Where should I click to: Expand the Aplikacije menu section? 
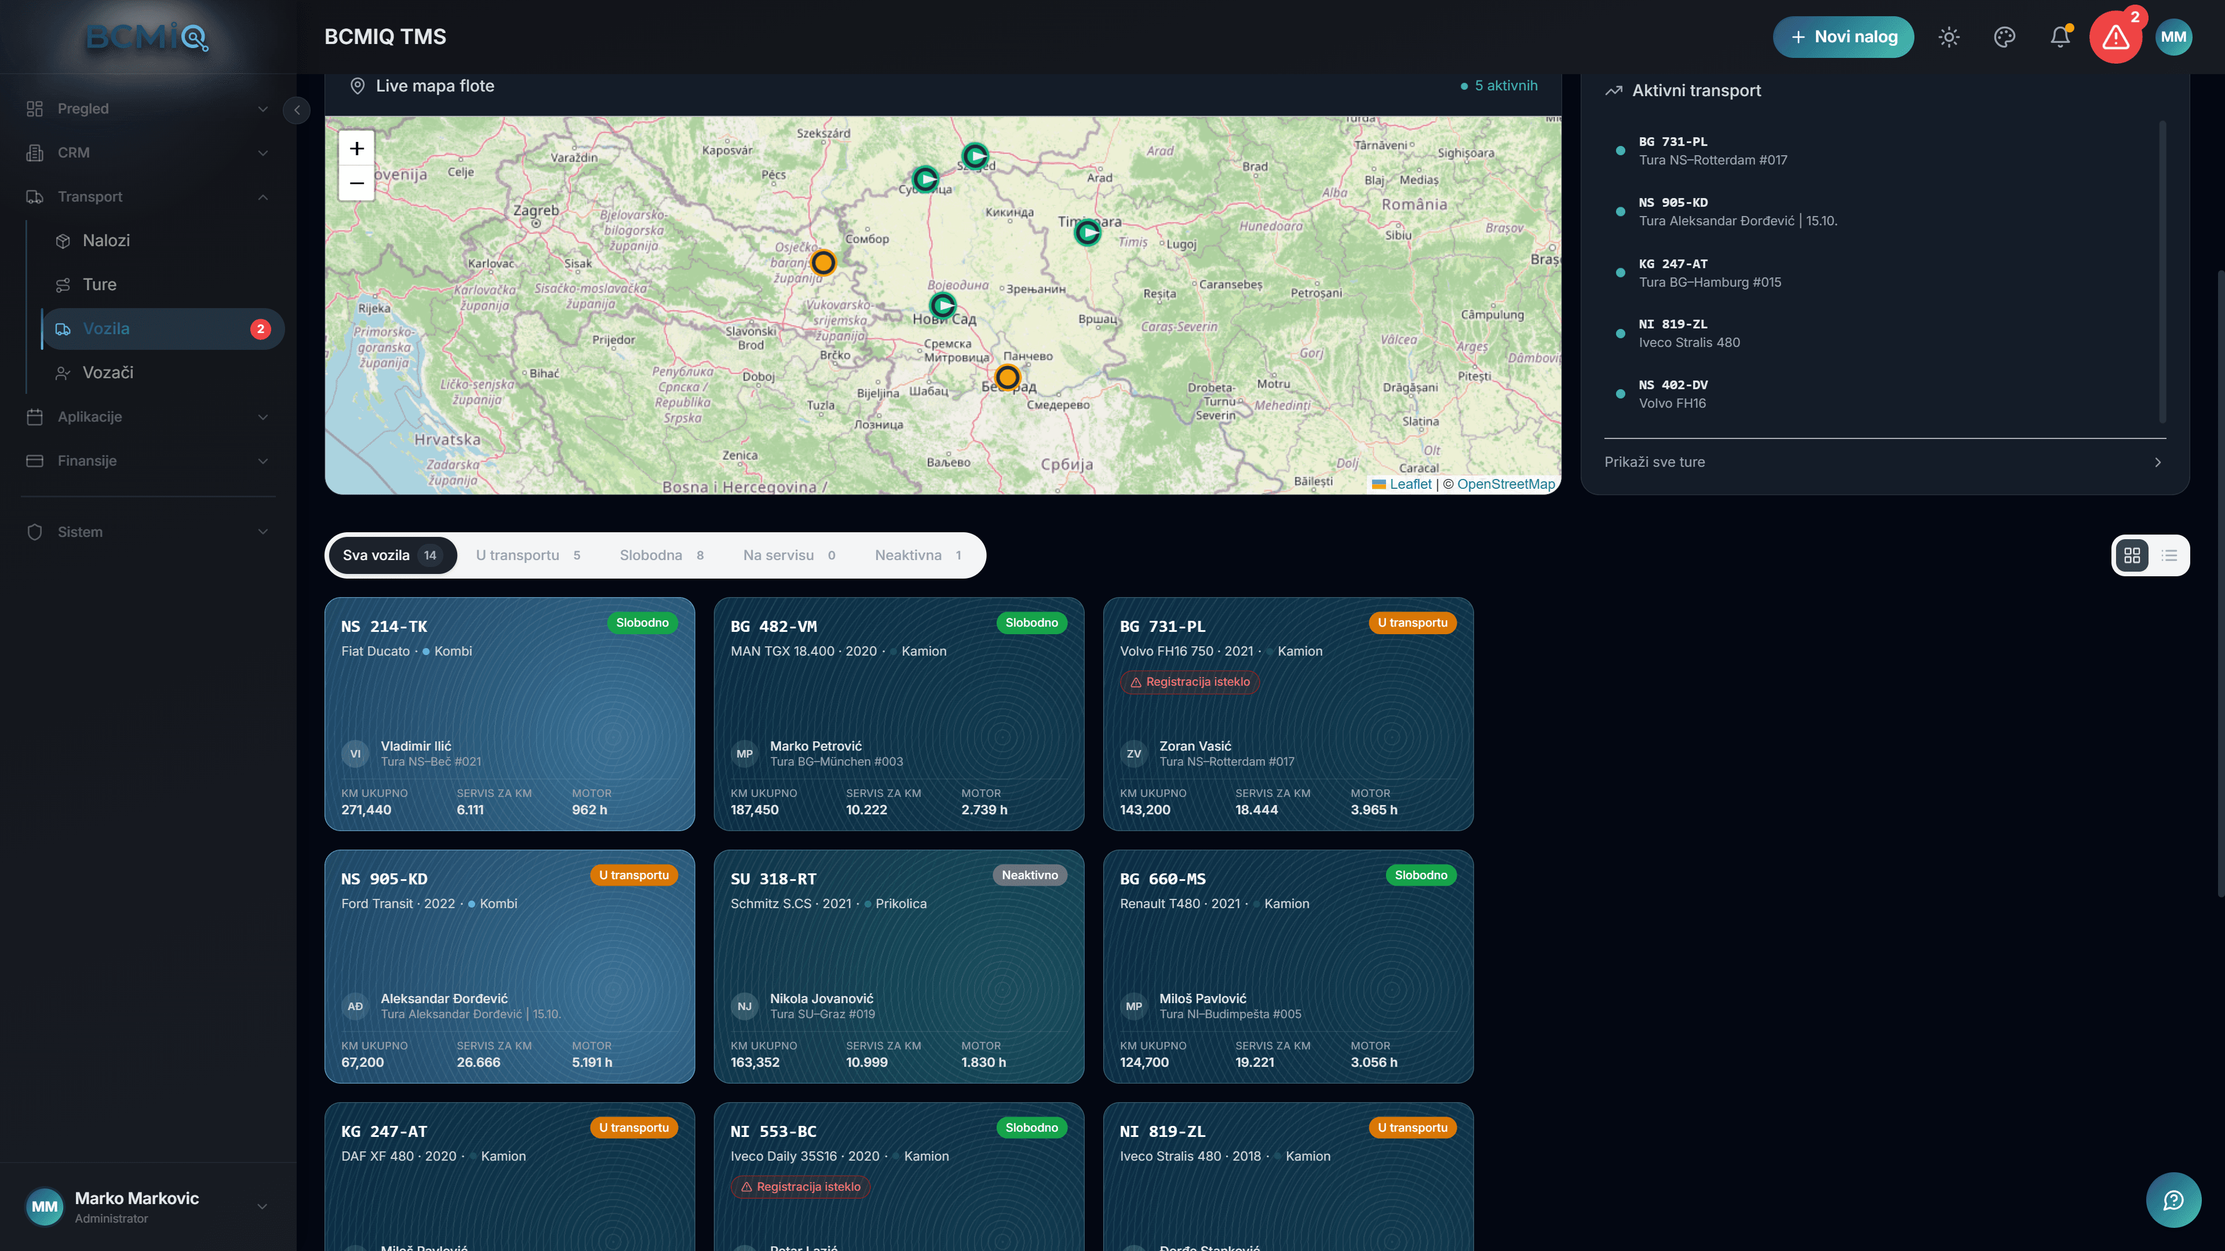[x=148, y=417]
